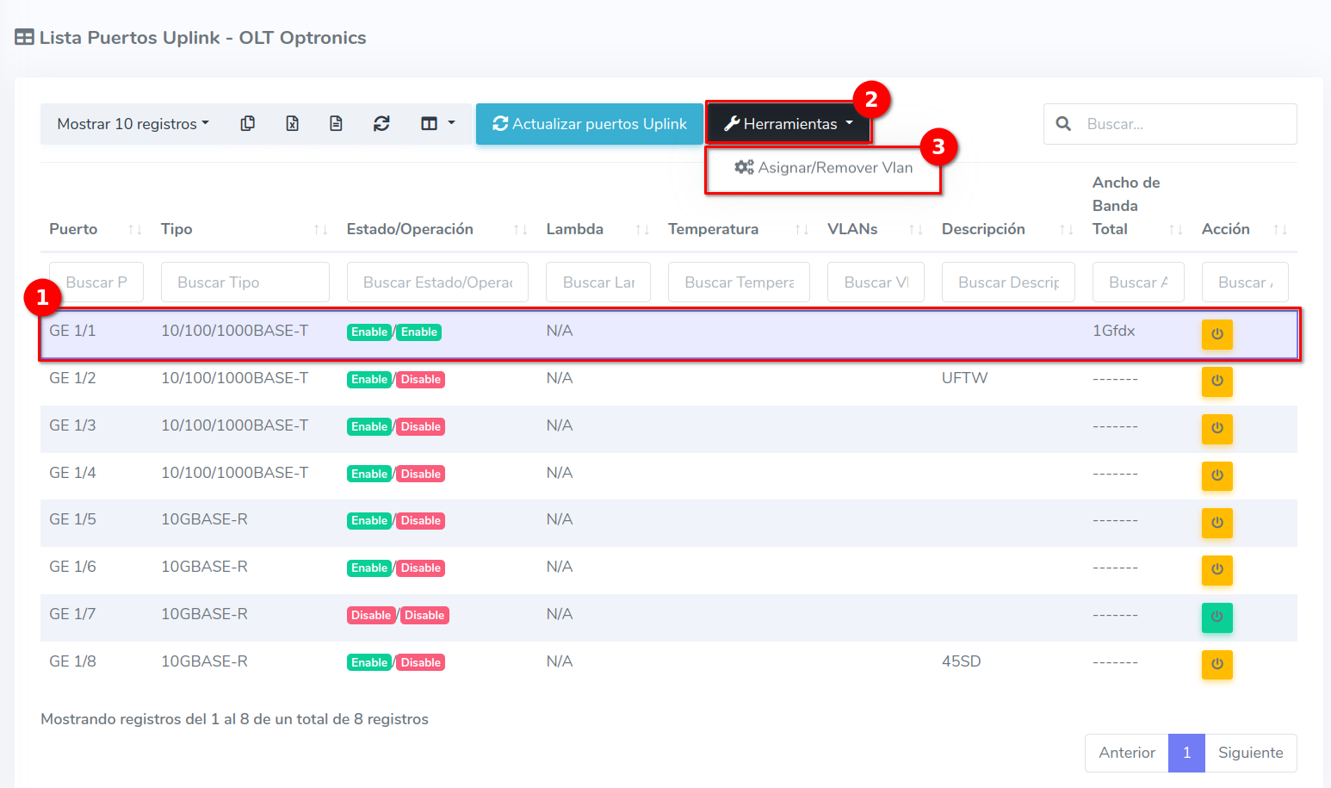The image size is (1331, 788).
Task: Choose Asignar/Remover Vlan menu option
Action: point(824,168)
